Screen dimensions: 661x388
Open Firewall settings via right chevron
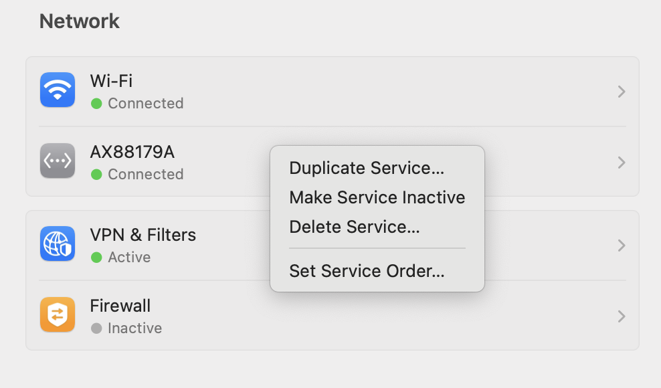[x=622, y=316]
